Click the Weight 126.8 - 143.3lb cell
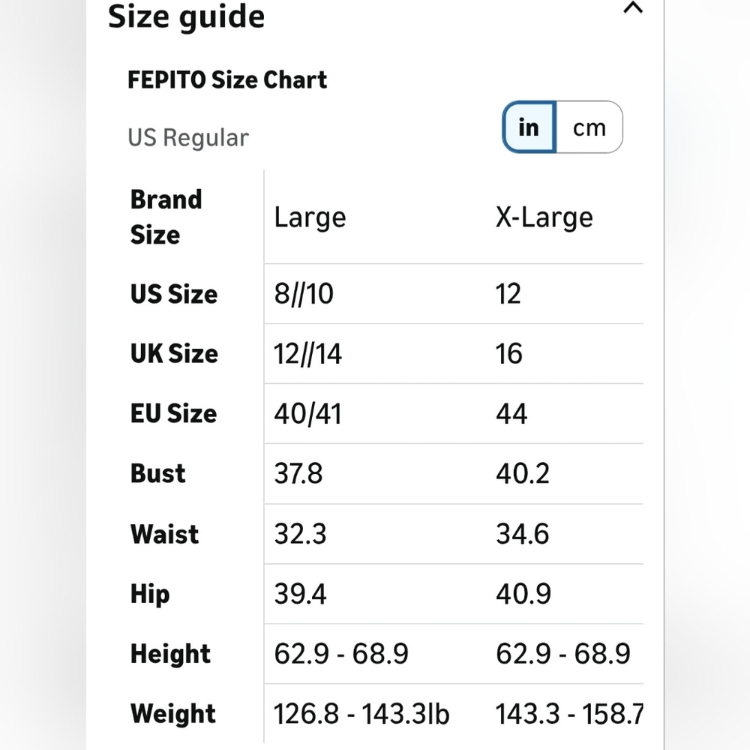 361,714
